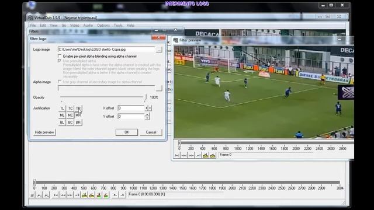Image resolution: width=374 pixels, height=210 pixels.
Task: Toggle Use gray channel of secondary image checkbox
Action: 60,82
